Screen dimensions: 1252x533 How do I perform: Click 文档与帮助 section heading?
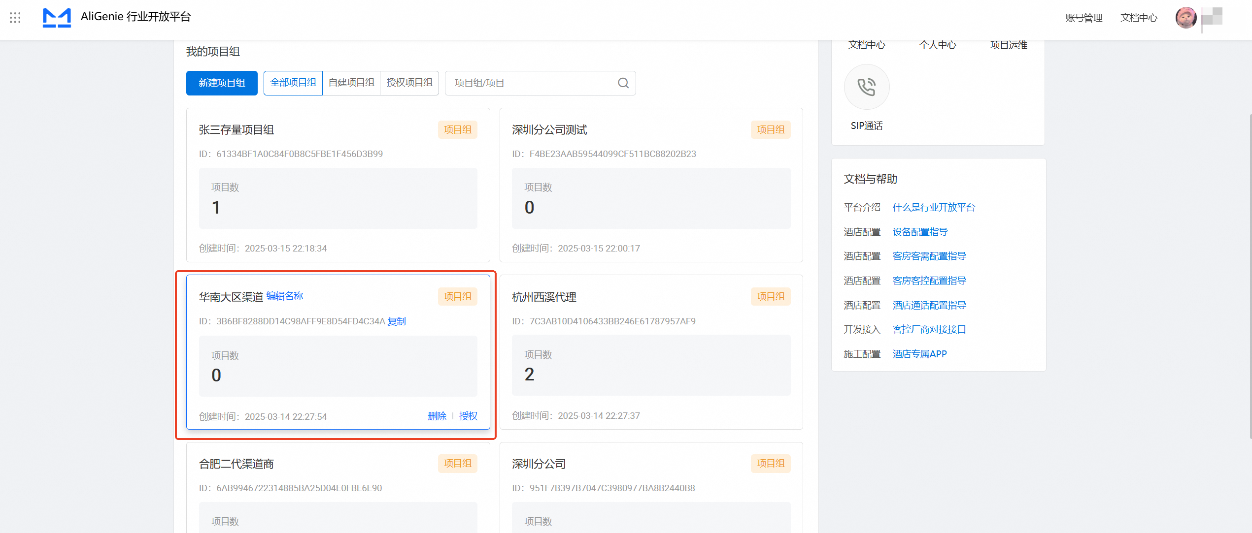(x=870, y=179)
